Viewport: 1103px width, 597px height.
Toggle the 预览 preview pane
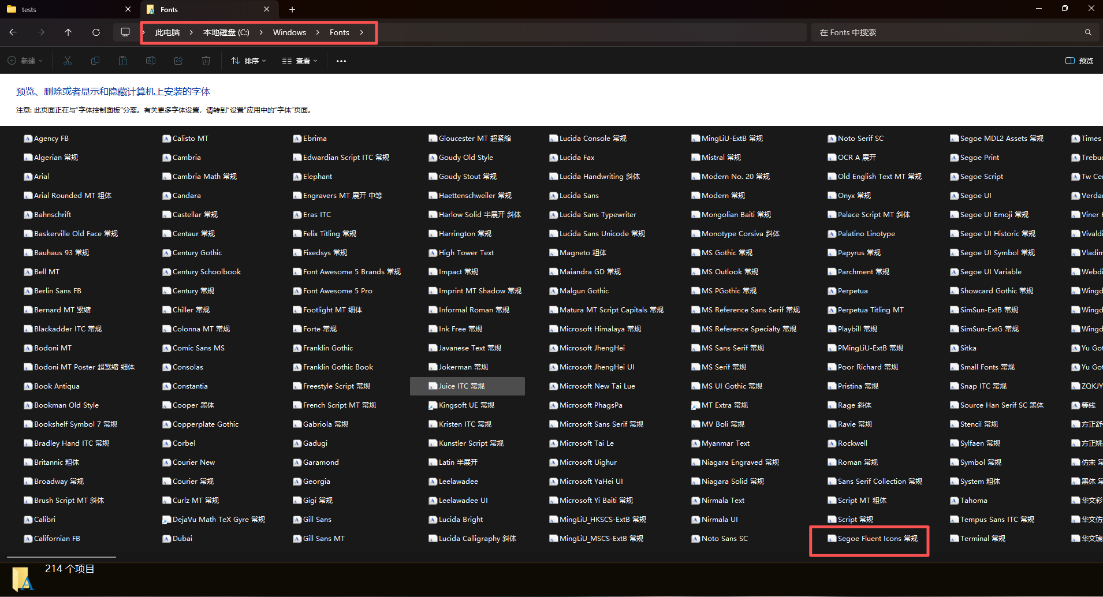click(1079, 61)
